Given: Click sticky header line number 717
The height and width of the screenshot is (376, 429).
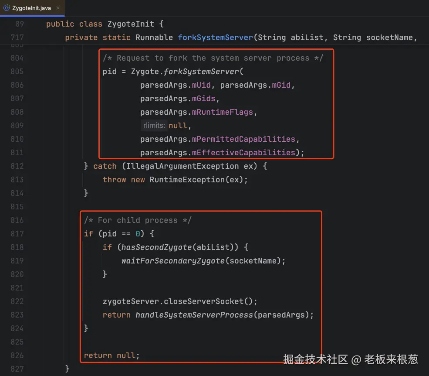Looking at the screenshot, I should (x=17, y=38).
